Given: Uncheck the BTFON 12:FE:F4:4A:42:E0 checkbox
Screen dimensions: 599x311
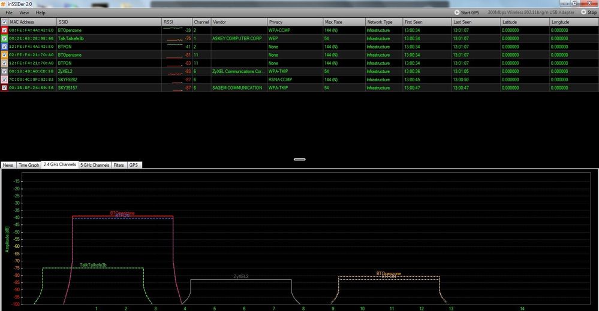Looking at the screenshot, I should [x=4, y=47].
